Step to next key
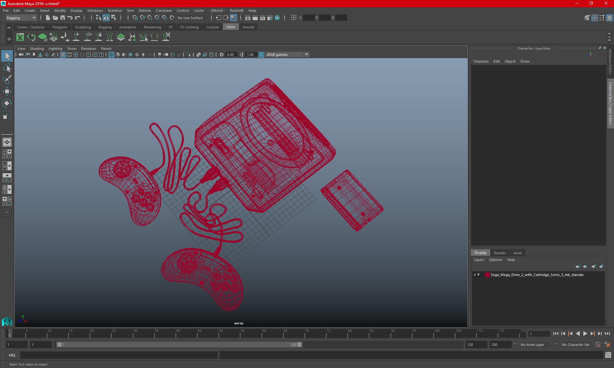This screenshot has width=614, height=368. tap(592, 333)
